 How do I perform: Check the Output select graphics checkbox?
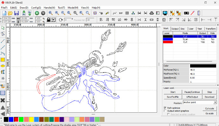165,111
